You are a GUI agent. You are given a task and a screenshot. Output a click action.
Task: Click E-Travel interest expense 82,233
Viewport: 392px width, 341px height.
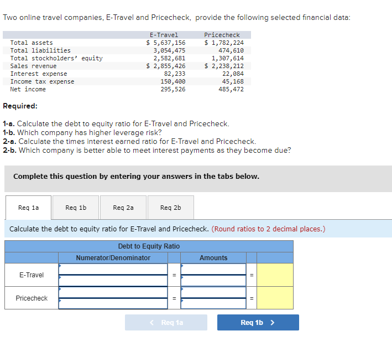(175, 74)
